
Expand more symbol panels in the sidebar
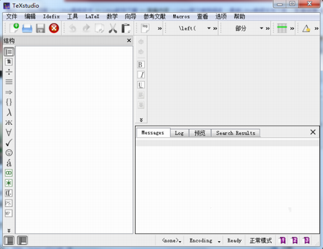pos(9,230)
